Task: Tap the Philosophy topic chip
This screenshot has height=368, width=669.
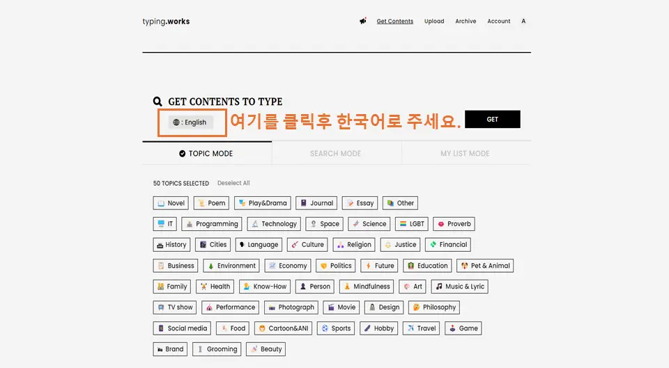Action: tap(434, 307)
